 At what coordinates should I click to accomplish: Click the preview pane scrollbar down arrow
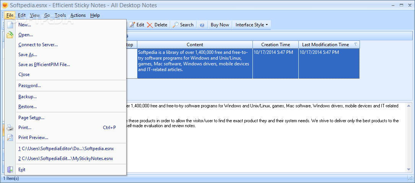point(408,169)
